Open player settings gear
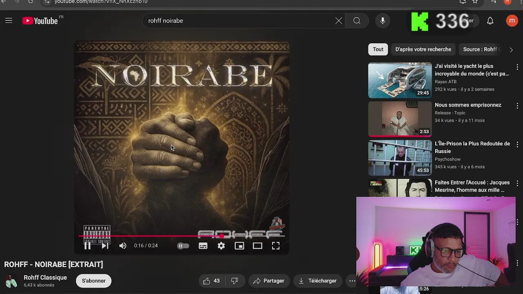This screenshot has width=523, height=294. point(221,246)
